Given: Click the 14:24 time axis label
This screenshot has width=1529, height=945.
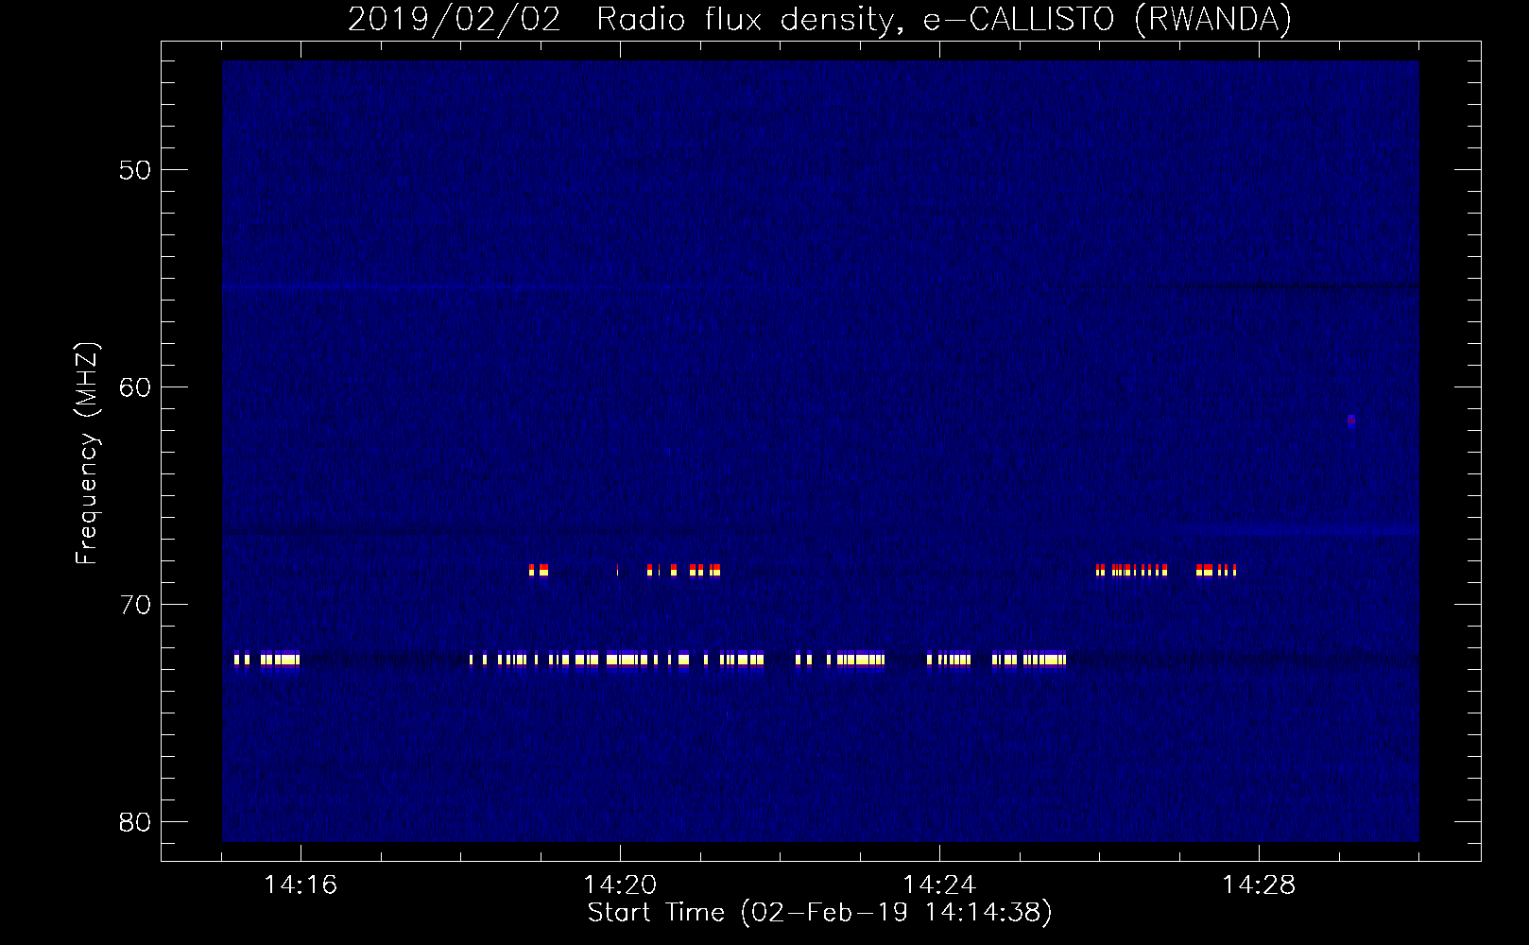Looking at the screenshot, I should 939,885.
